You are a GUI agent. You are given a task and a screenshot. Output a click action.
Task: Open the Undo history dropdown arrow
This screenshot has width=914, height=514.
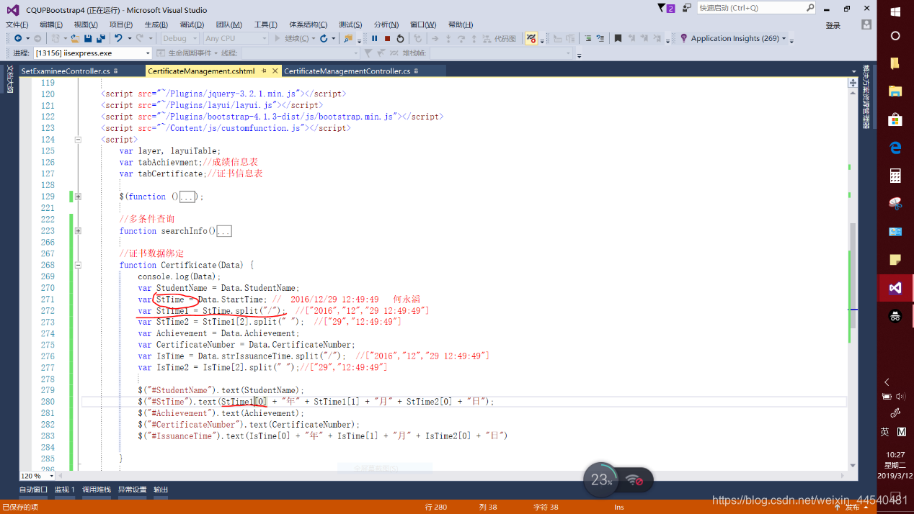point(129,38)
